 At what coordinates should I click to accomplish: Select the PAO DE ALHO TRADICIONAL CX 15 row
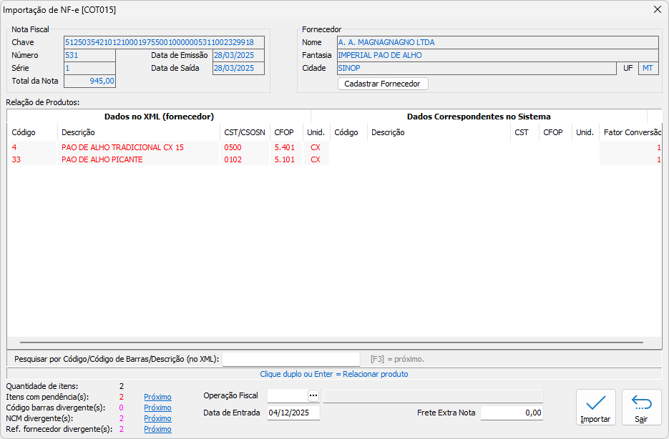[122, 147]
